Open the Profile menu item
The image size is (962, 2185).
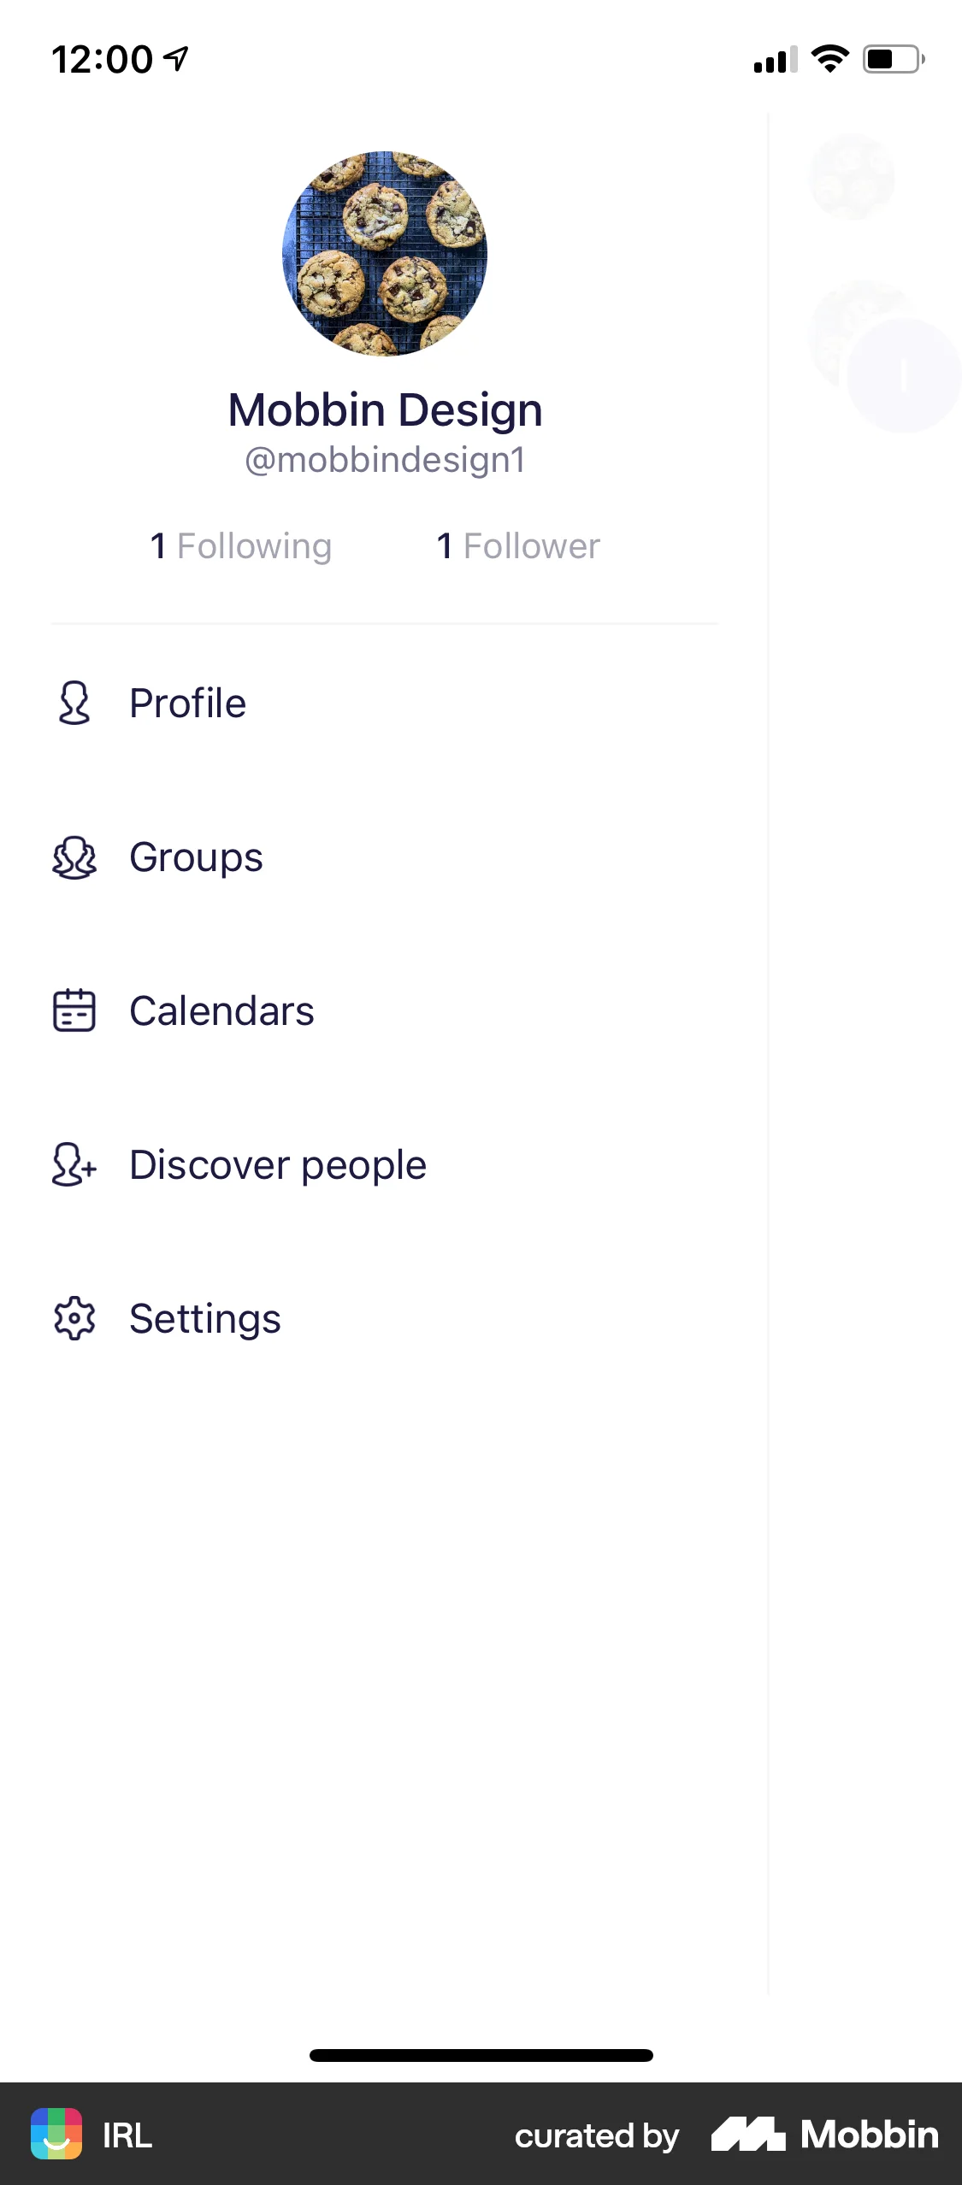pyautogui.click(x=188, y=704)
